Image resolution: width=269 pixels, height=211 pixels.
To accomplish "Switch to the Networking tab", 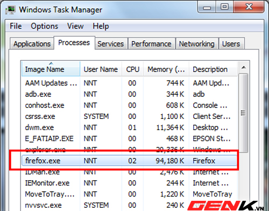I will tap(197, 44).
